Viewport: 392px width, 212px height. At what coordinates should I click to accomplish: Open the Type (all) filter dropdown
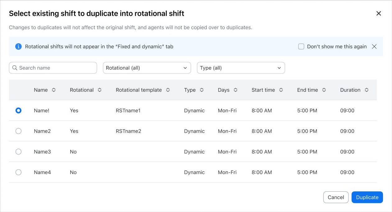point(241,68)
